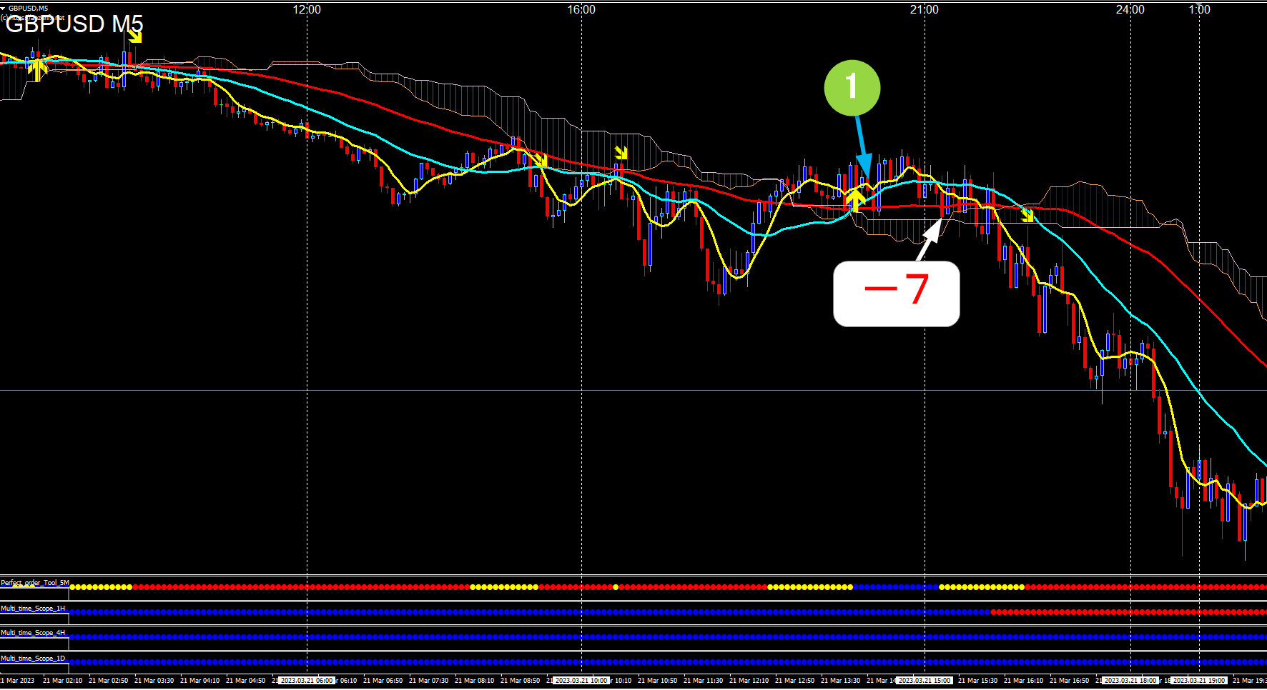Select the Multi_time_Scope_1D indicator label
The width and height of the screenshot is (1267, 690).
[33, 659]
